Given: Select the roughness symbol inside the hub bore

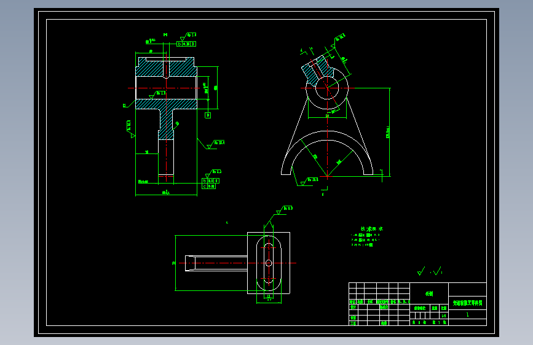Looking at the screenshot, I should [157, 95].
